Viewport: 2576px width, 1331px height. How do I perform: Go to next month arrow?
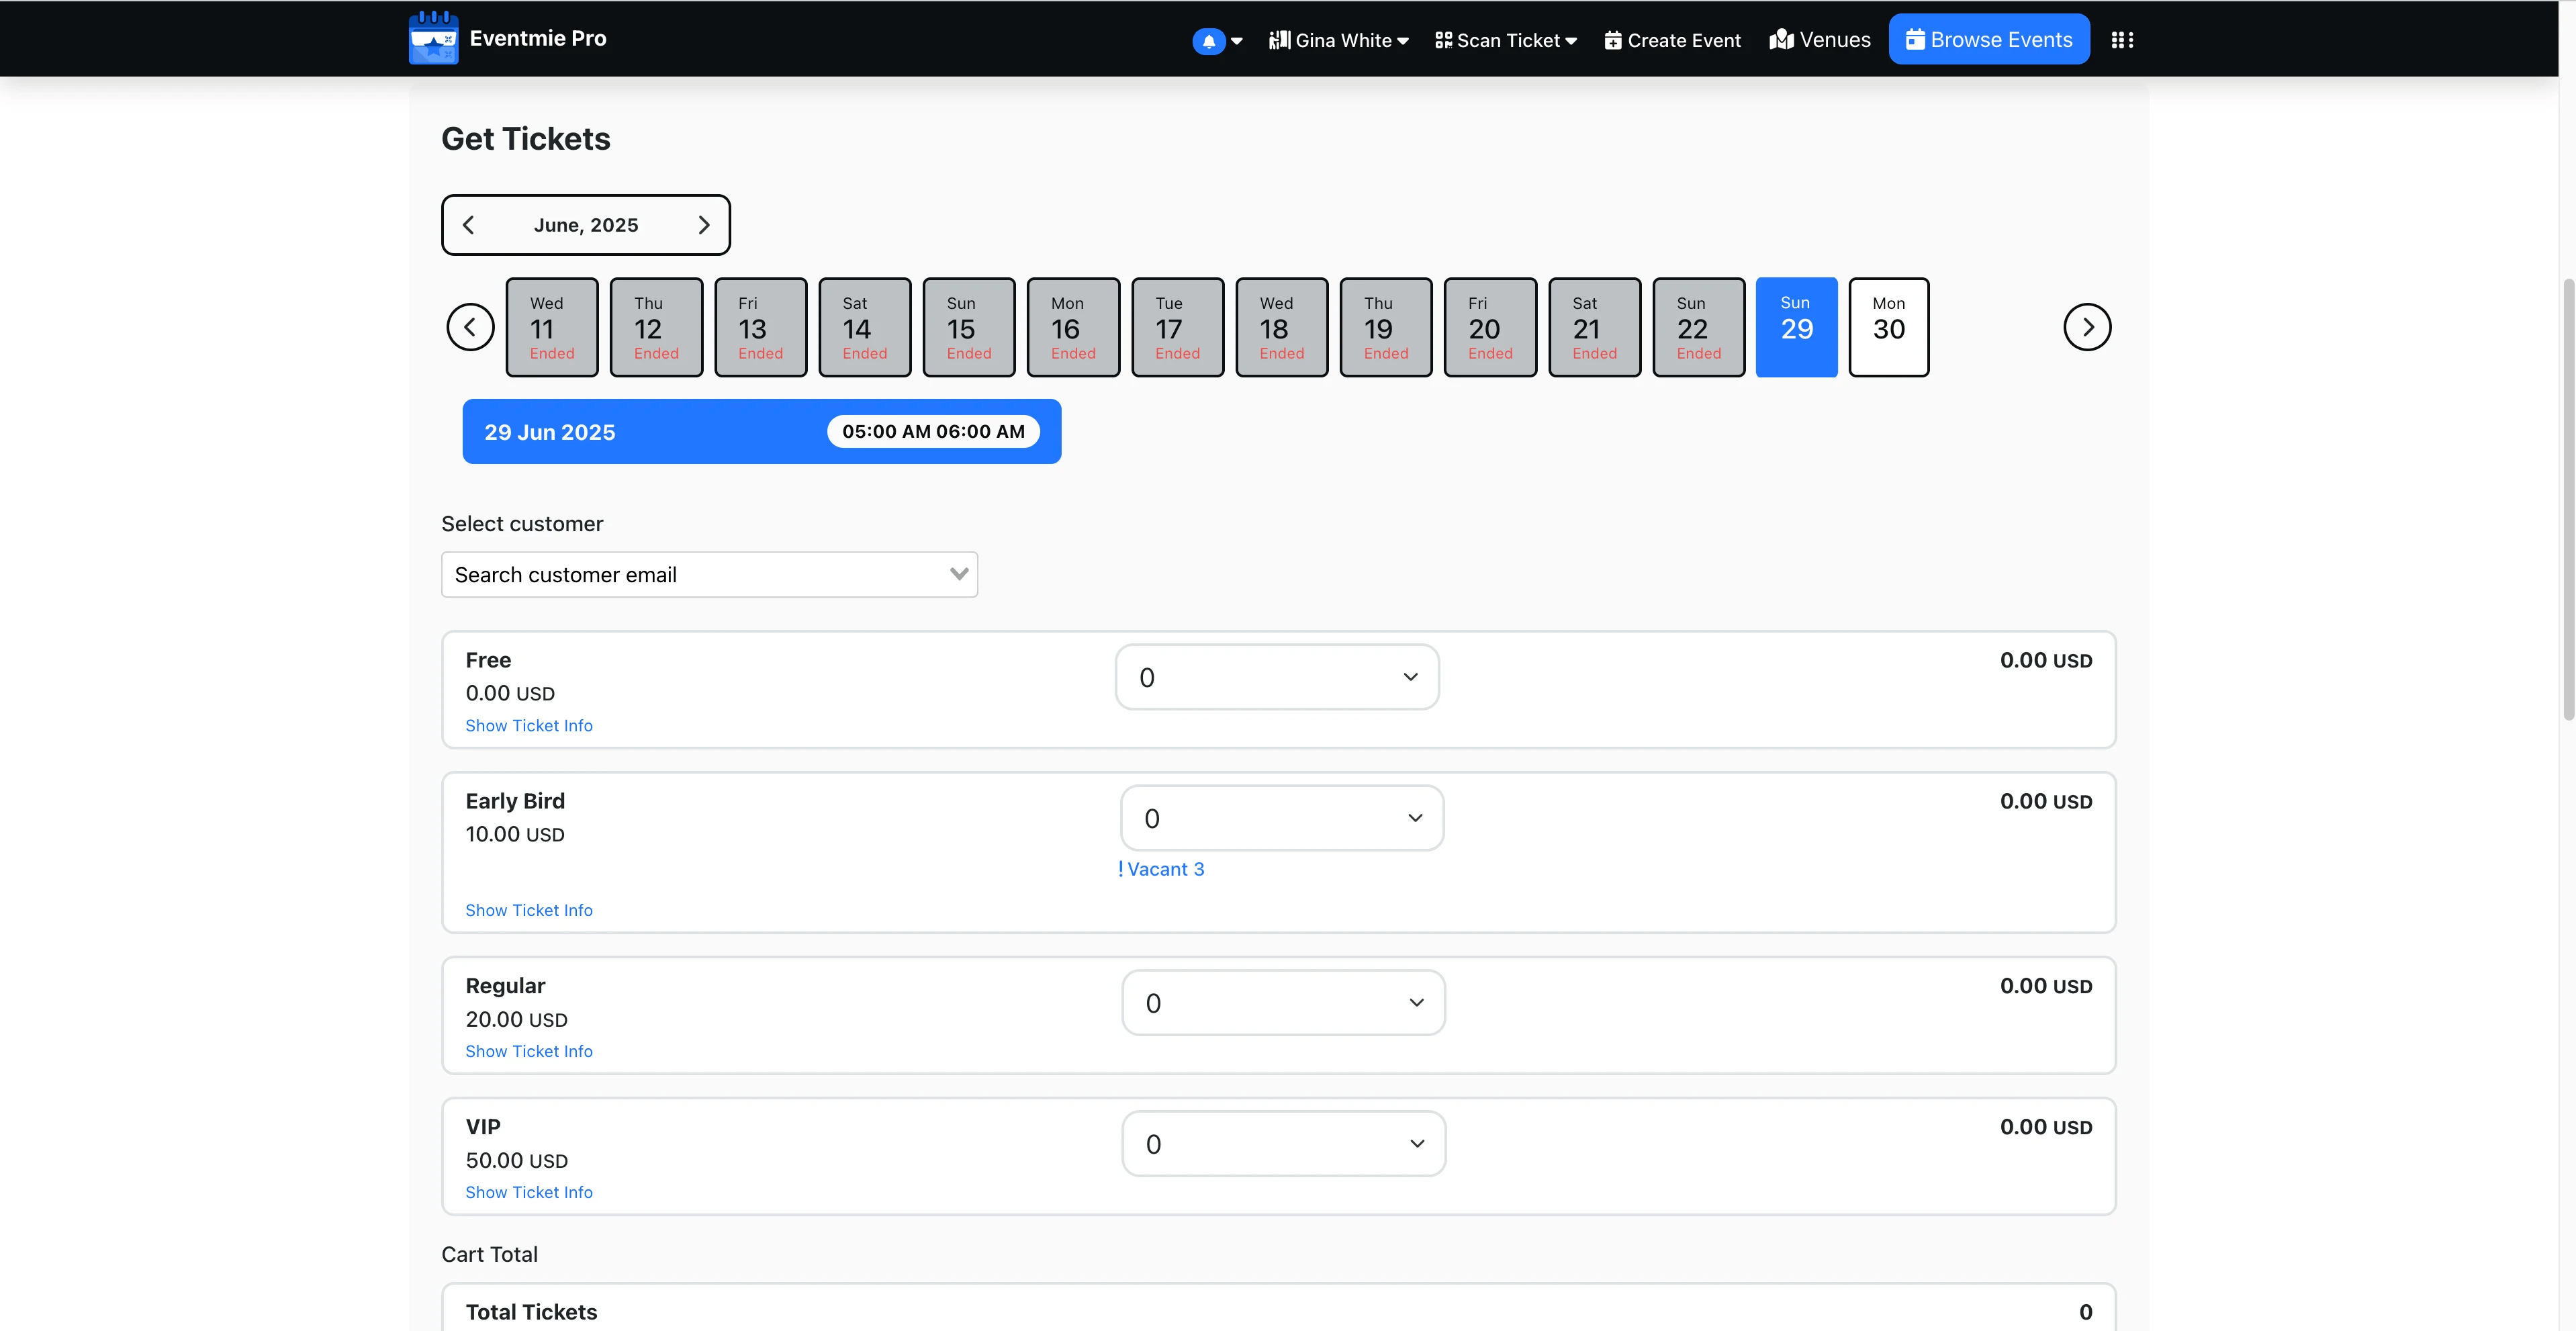click(x=703, y=225)
